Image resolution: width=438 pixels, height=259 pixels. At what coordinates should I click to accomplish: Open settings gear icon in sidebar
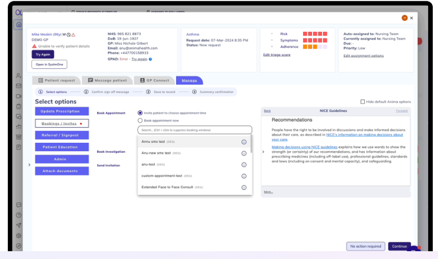point(18,235)
